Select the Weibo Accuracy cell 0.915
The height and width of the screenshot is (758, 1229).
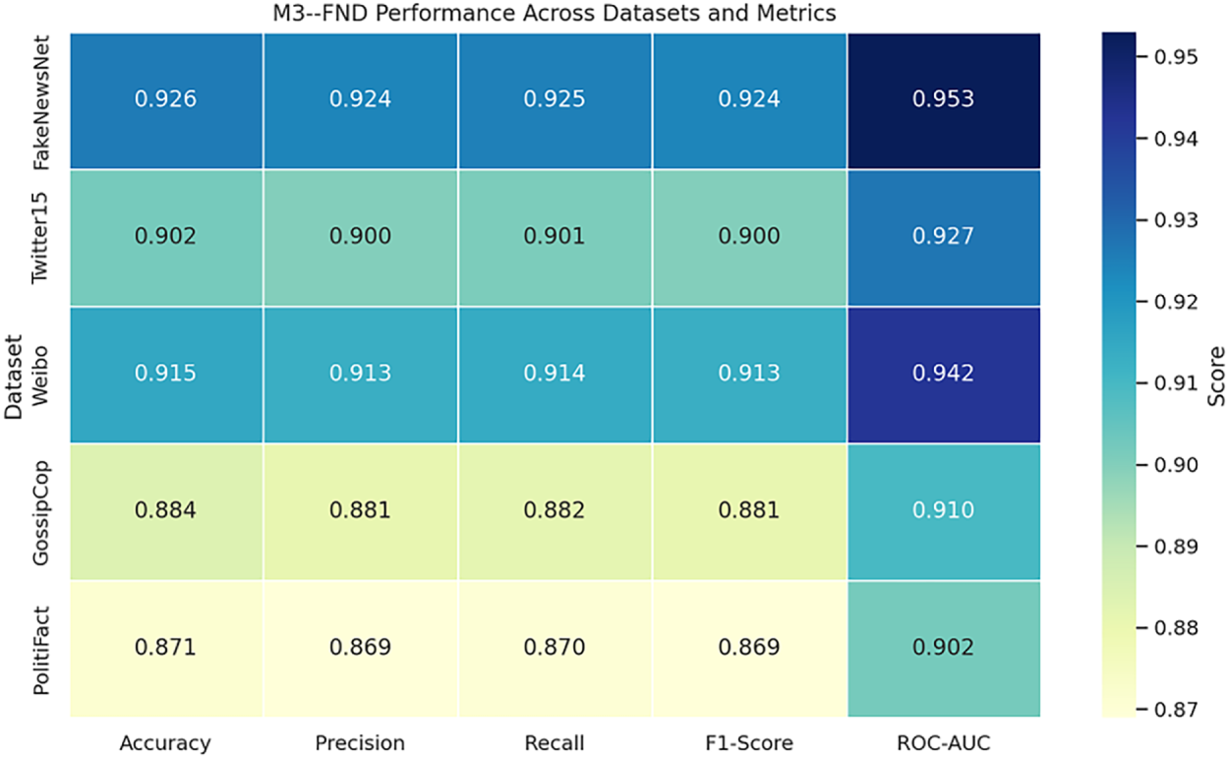[165, 374]
